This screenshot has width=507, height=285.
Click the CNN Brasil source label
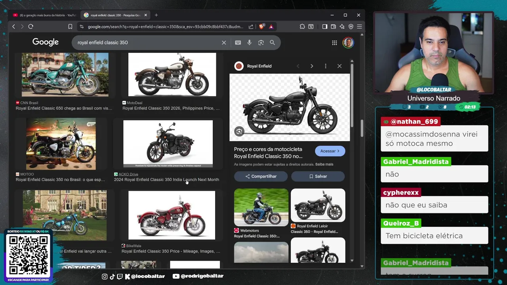[29, 103]
